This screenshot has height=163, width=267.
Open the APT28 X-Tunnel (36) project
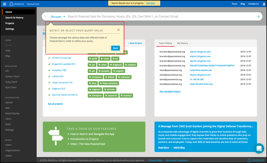pyautogui.click(x=61, y=58)
